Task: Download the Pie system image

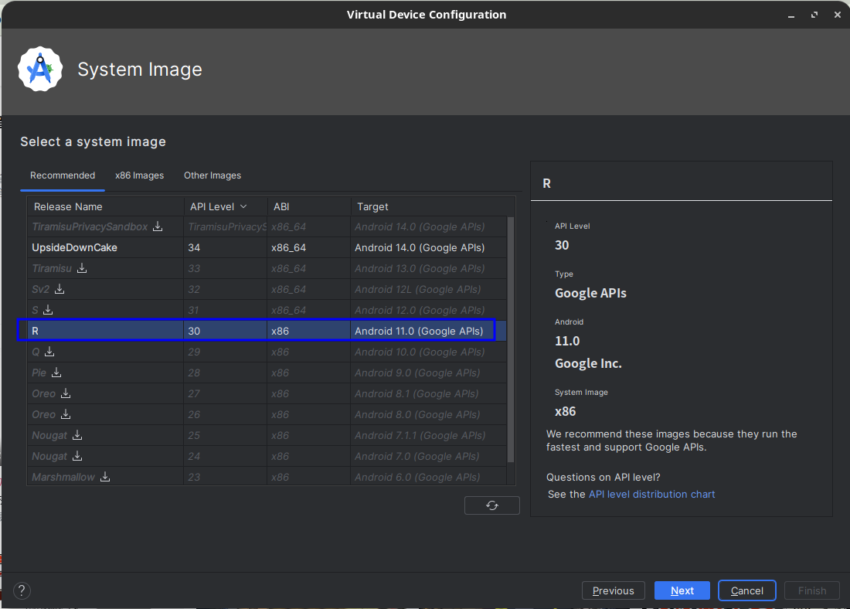Action: click(x=56, y=373)
